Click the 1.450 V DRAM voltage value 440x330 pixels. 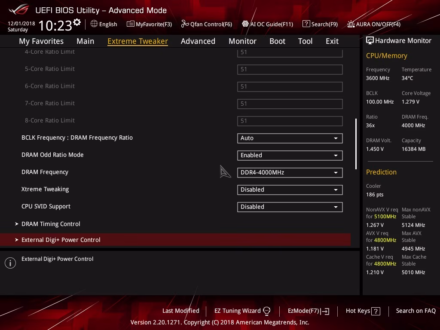coord(375,149)
